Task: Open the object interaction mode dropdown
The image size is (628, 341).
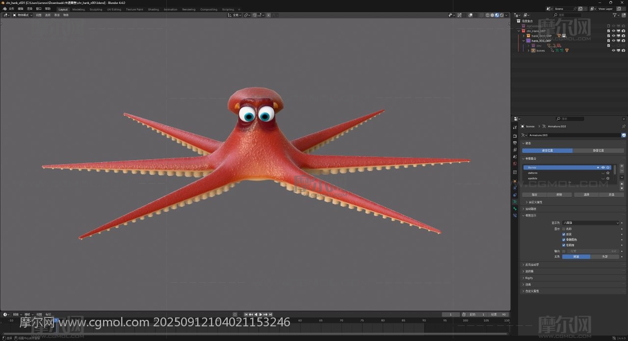Action: pyautogui.click(x=22, y=15)
